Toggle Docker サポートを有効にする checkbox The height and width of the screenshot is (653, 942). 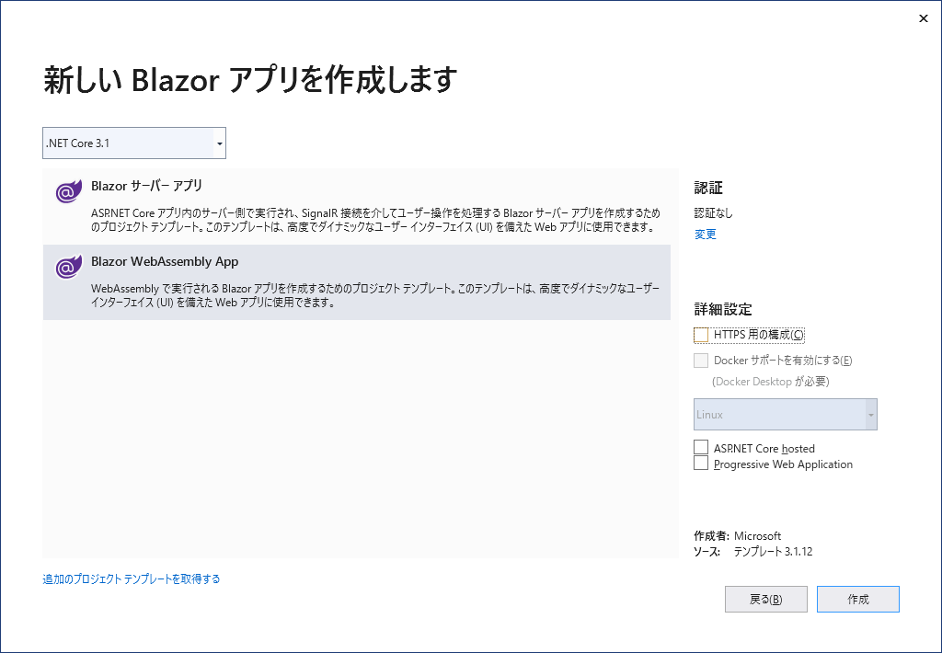pyautogui.click(x=700, y=361)
